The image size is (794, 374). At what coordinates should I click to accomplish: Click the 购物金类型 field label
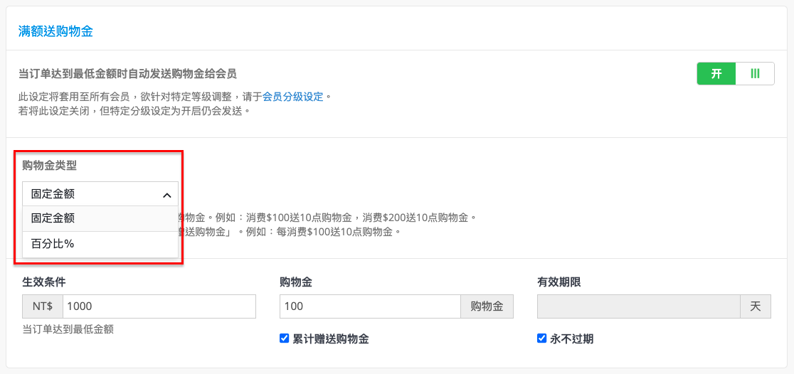[50, 166]
